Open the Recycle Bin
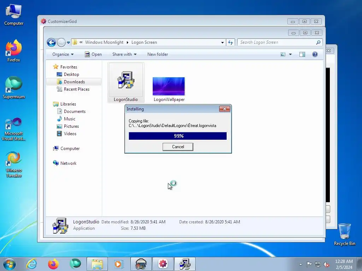 coord(344,234)
